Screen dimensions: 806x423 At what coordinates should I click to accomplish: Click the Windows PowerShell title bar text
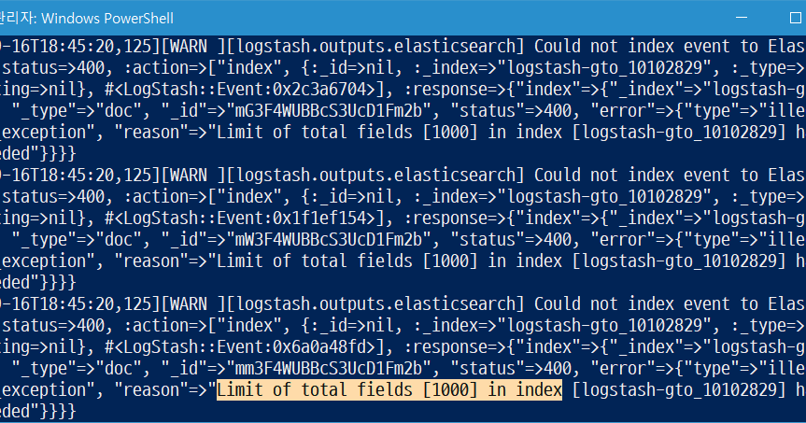pyautogui.click(x=106, y=19)
